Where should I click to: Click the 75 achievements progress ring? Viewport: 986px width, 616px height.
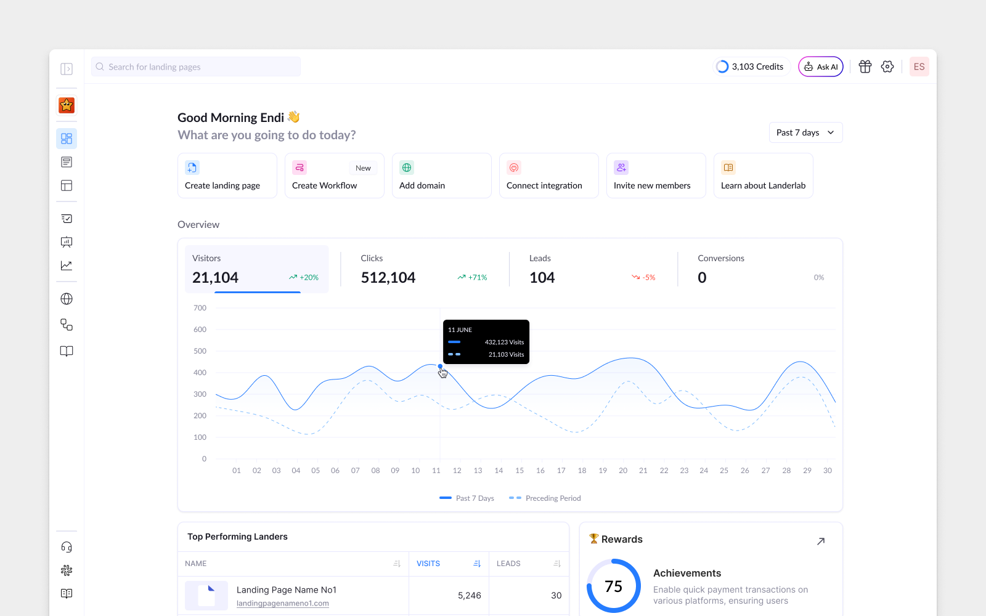tap(614, 586)
